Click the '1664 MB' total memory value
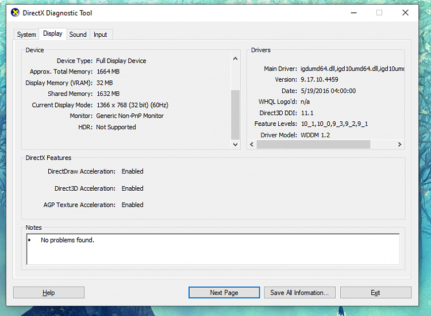 108,71
